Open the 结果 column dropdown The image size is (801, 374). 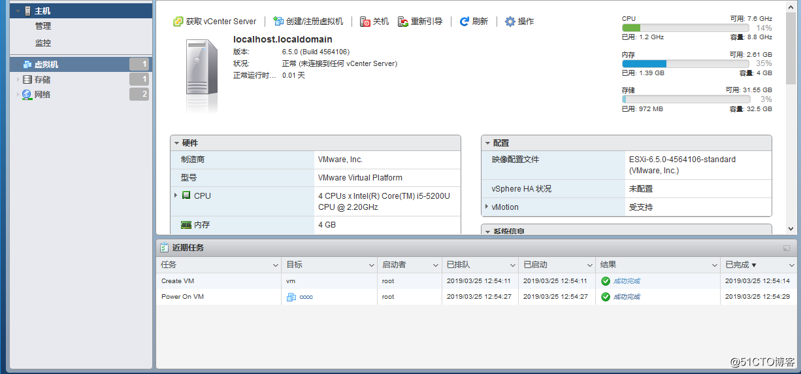coord(714,265)
